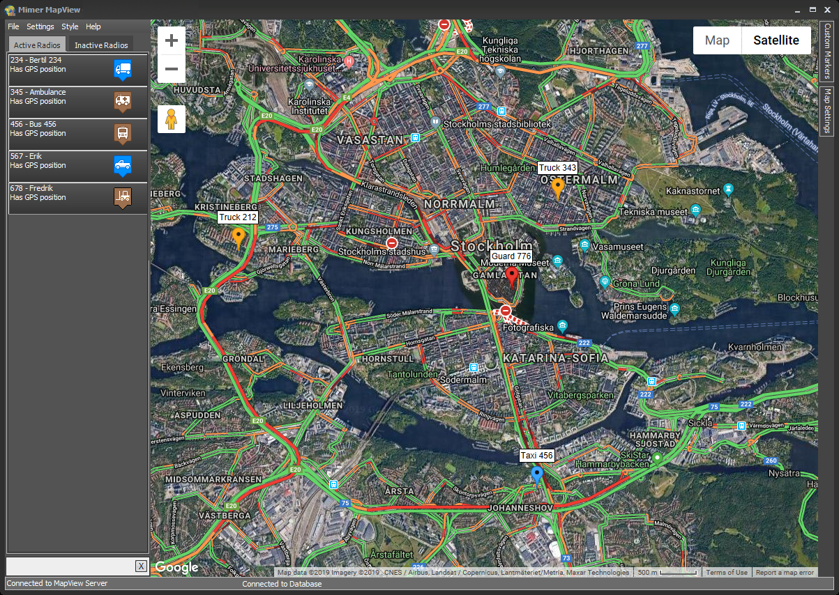The height and width of the screenshot is (595, 839).
Task: Click the Tekniska museet icon
Action: point(696,211)
